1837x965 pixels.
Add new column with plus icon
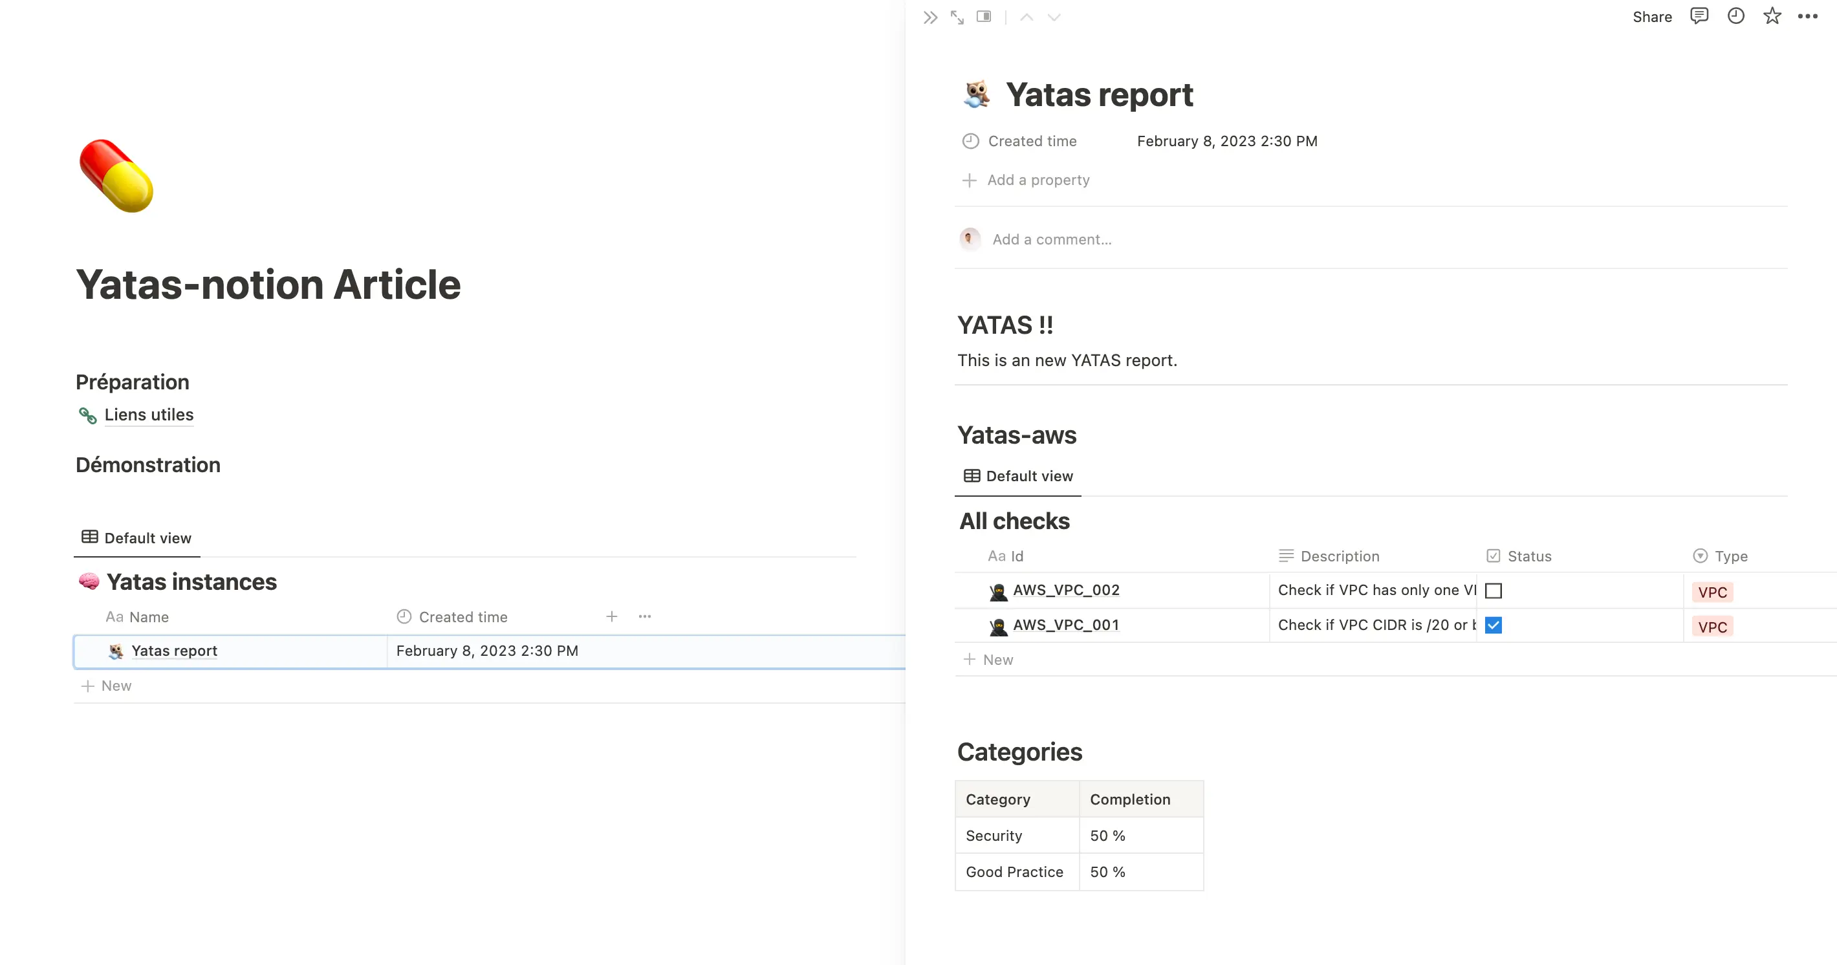[612, 616]
